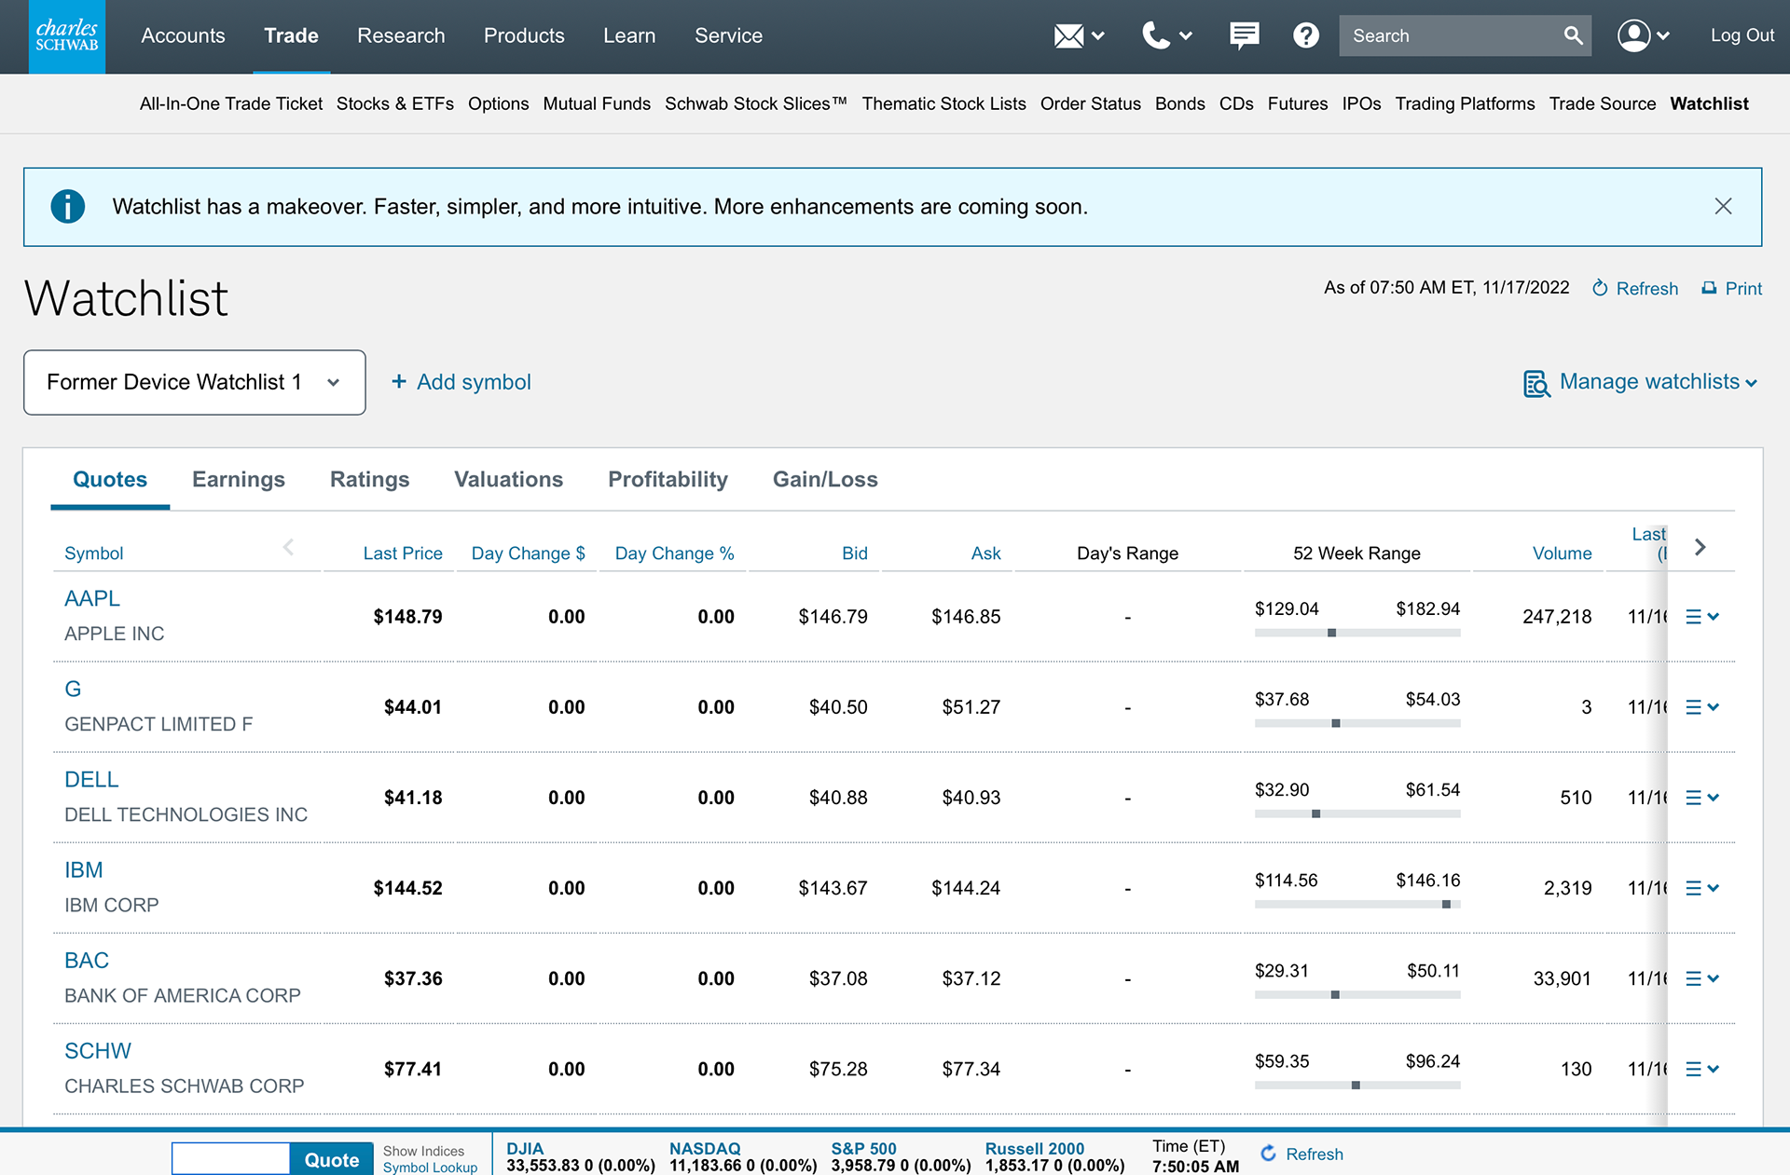Select the Quotes tab
Image resolution: width=1790 pixels, height=1175 pixels.
tap(110, 480)
